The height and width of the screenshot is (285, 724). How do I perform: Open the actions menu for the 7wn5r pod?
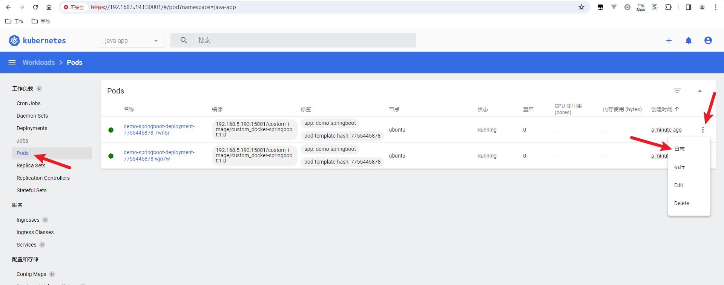[703, 130]
